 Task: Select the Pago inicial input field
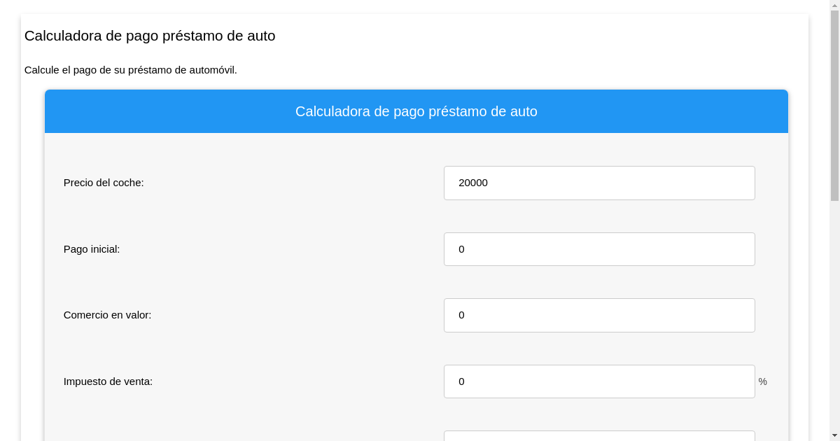click(599, 249)
